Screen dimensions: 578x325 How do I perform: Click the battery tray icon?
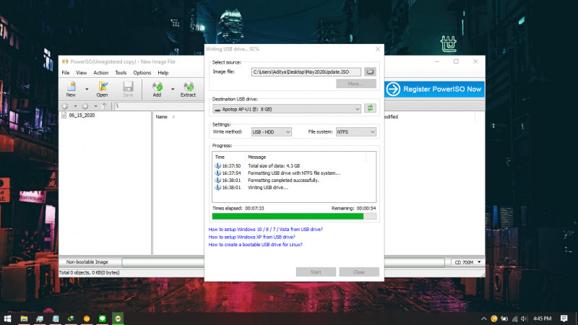504,318
